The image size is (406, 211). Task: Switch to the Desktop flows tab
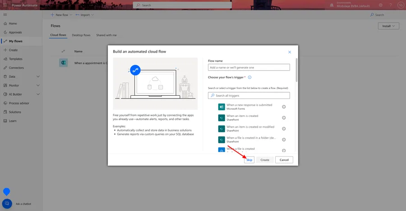coord(81,35)
